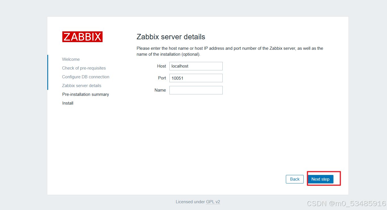
Task: Select the Zabbix server details step
Action: click(x=82, y=86)
